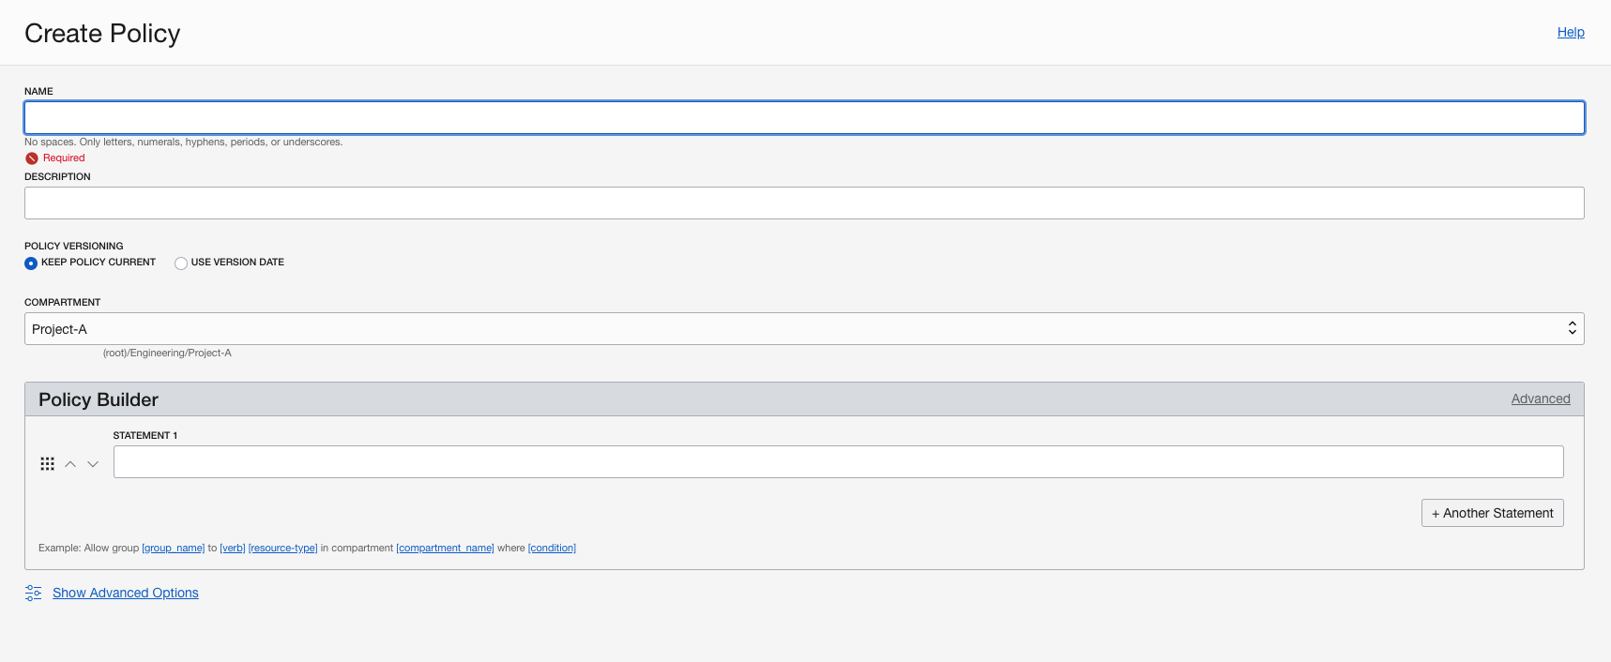Click the [group_name] example link

(x=173, y=549)
